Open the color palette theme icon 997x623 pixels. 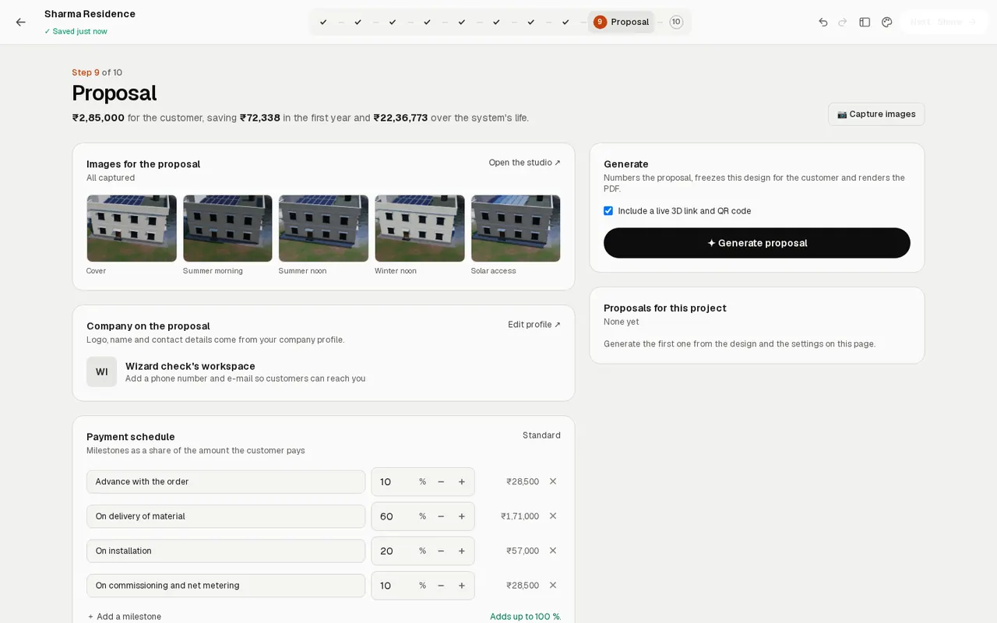pyautogui.click(x=886, y=22)
